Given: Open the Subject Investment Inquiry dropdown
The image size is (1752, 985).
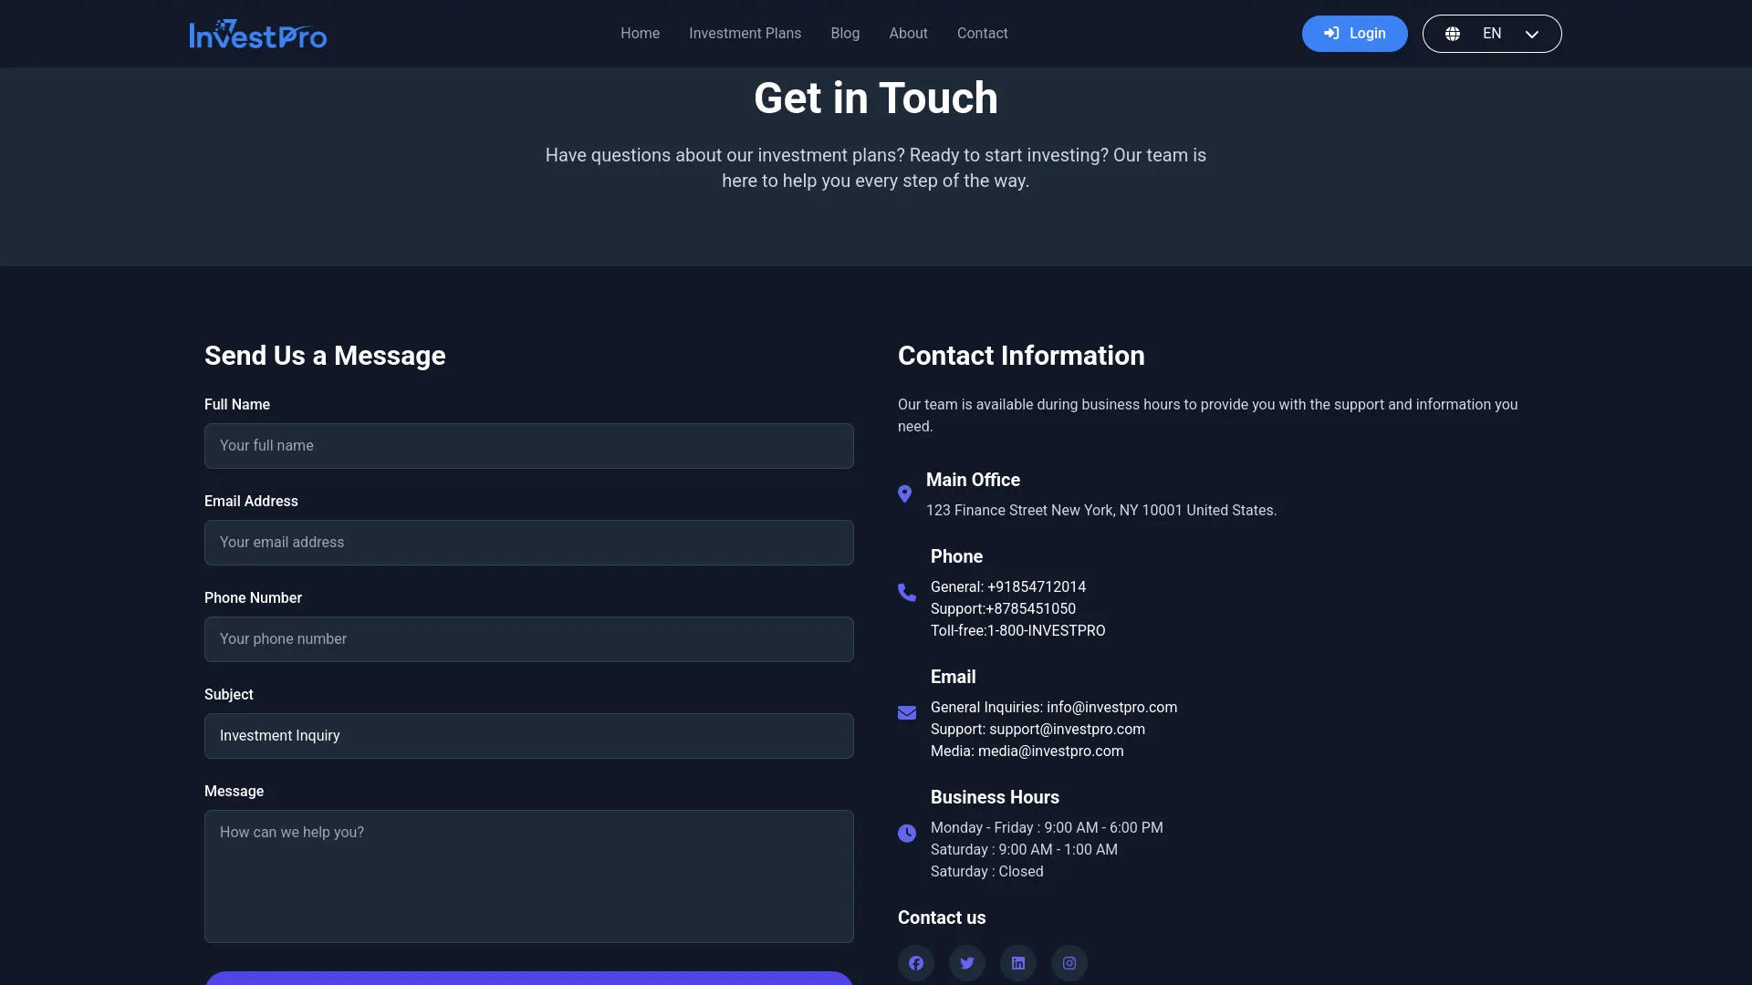Looking at the screenshot, I should point(528,736).
